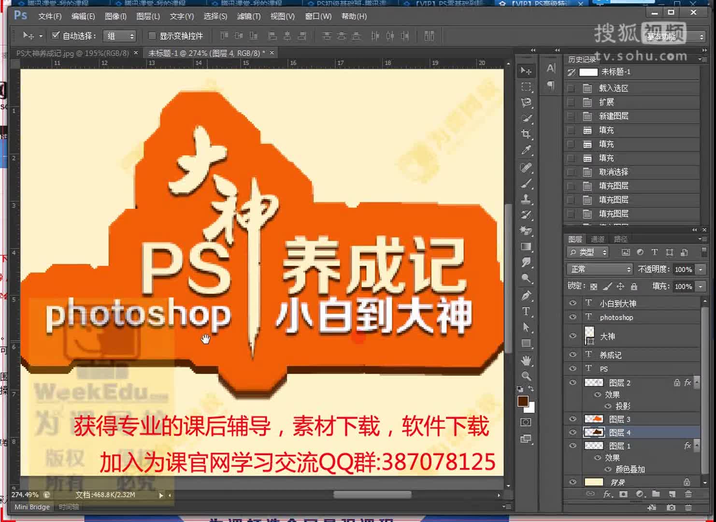
Task: Hide the 小白到大神 text layer
Action: pos(573,303)
